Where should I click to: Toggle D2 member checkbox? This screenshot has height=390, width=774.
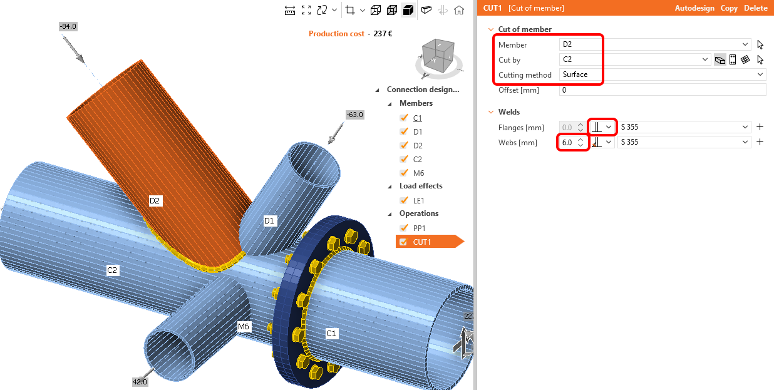coord(404,145)
